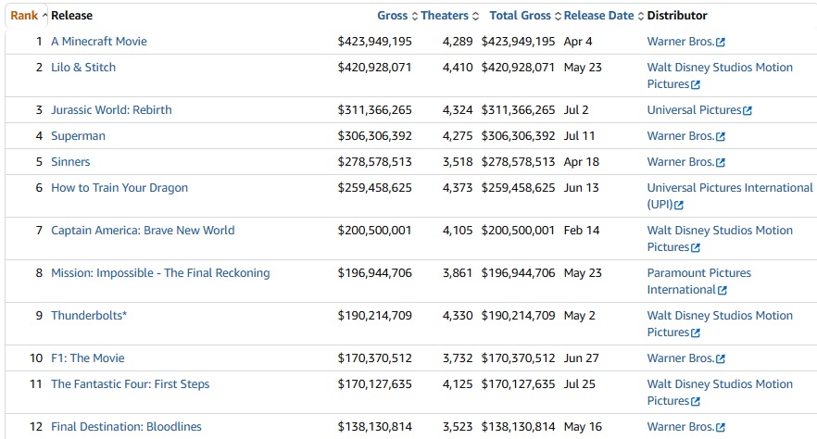Open Walt Disney Studios link in Captain America row
Image resolution: width=817 pixels, height=439 pixels.
[720, 239]
